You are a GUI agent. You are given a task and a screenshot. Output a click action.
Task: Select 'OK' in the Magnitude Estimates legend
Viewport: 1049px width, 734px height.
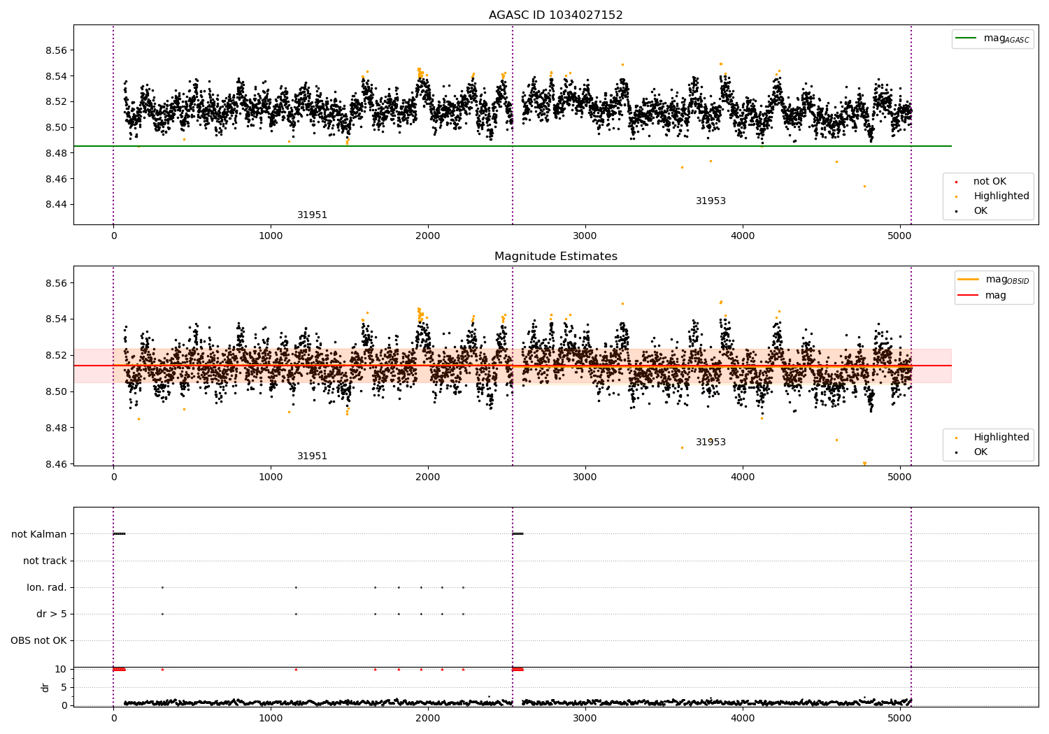[980, 452]
